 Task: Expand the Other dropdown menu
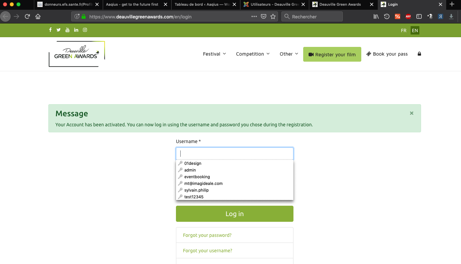coord(289,54)
